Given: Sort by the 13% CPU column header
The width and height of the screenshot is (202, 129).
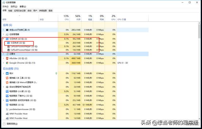Looking at the screenshot, I should (64, 18).
